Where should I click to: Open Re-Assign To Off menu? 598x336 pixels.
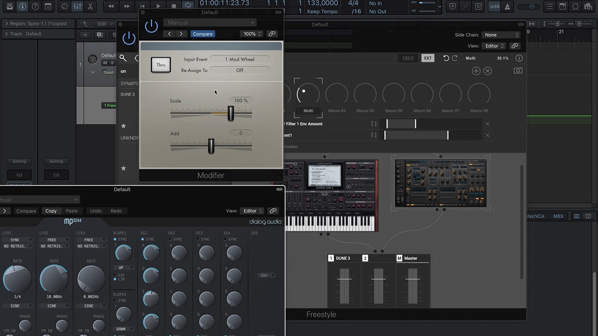click(240, 70)
